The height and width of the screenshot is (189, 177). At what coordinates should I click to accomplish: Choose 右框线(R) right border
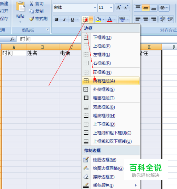click(111, 63)
